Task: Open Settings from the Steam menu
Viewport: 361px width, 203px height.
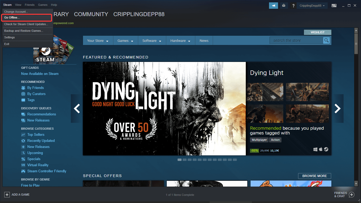Action: [27, 37]
